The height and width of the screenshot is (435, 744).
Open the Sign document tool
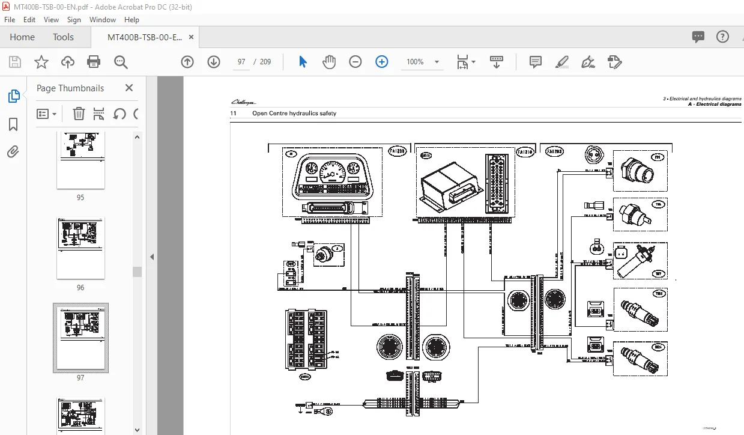coord(588,62)
